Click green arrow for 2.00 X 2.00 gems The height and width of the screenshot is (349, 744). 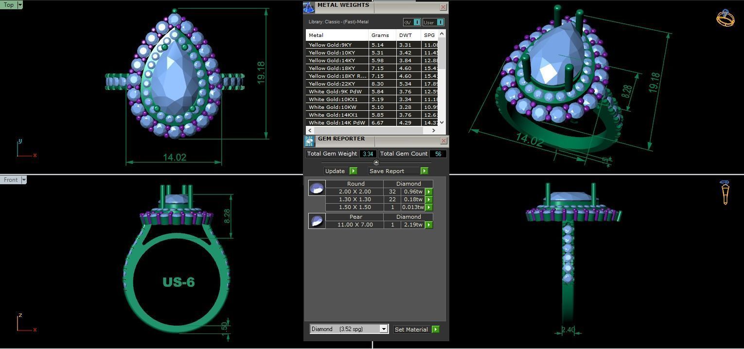(x=429, y=192)
